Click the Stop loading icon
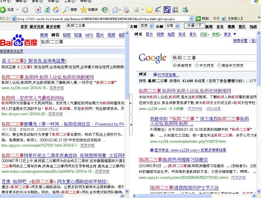This screenshot has height=198, width=261. 38,10
